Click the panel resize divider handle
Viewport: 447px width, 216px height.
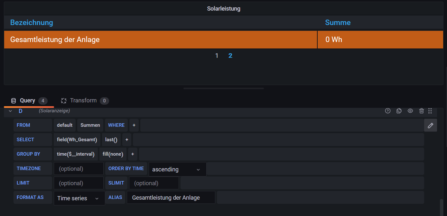[x=223, y=88]
